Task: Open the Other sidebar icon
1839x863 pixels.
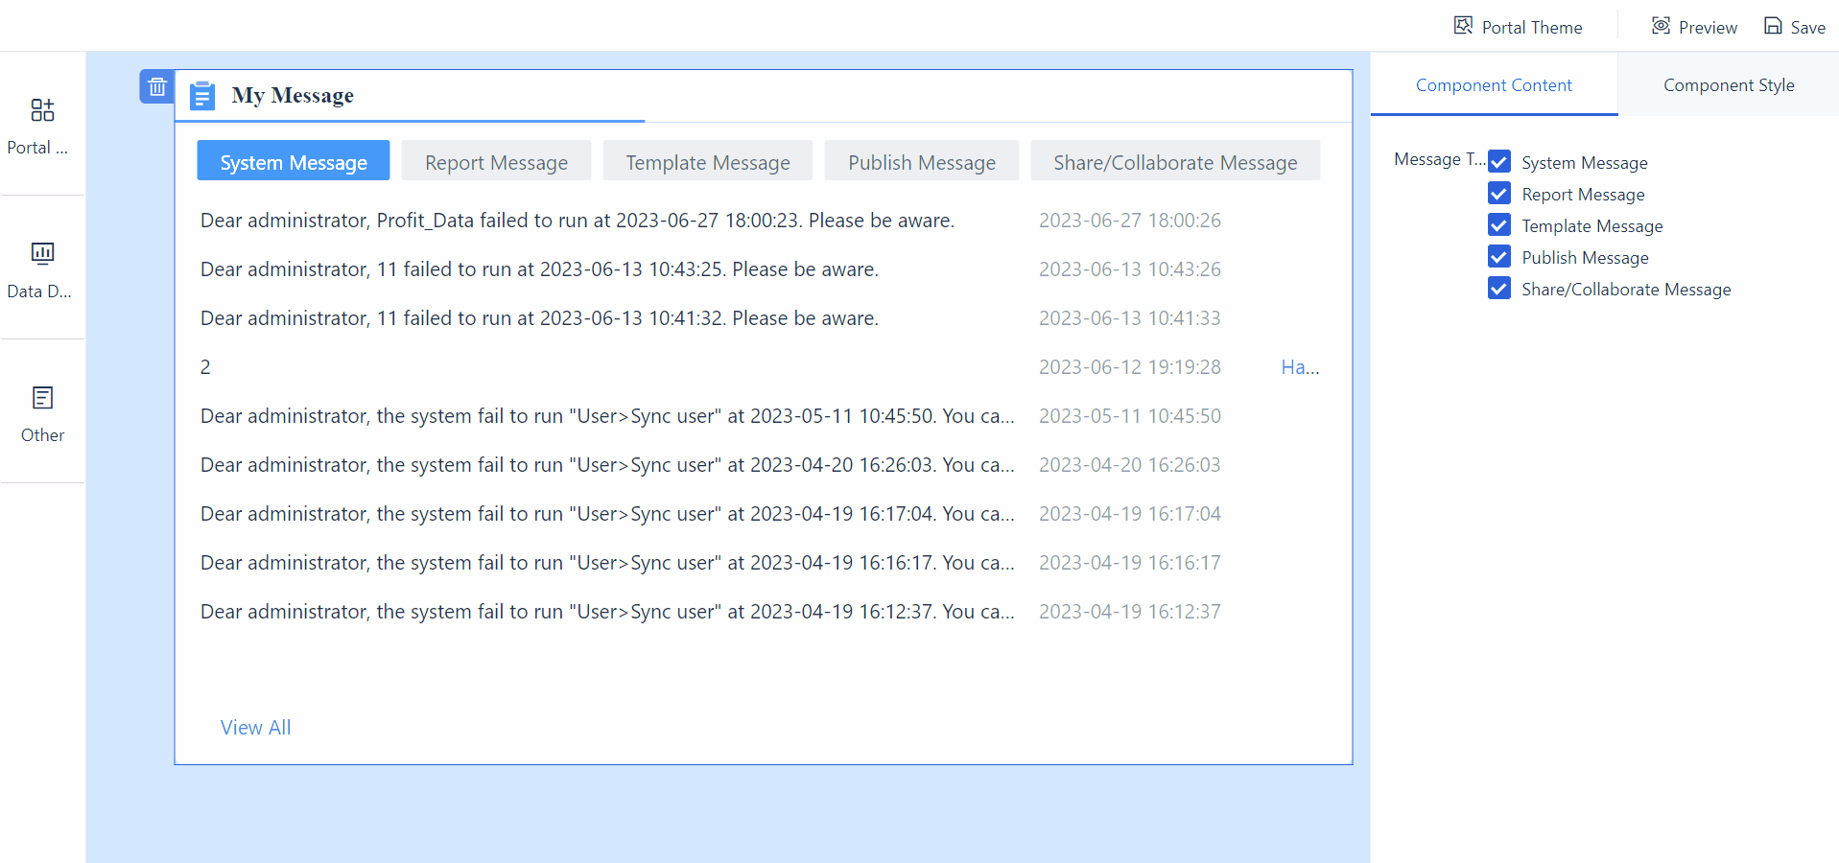Action: tap(42, 397)
